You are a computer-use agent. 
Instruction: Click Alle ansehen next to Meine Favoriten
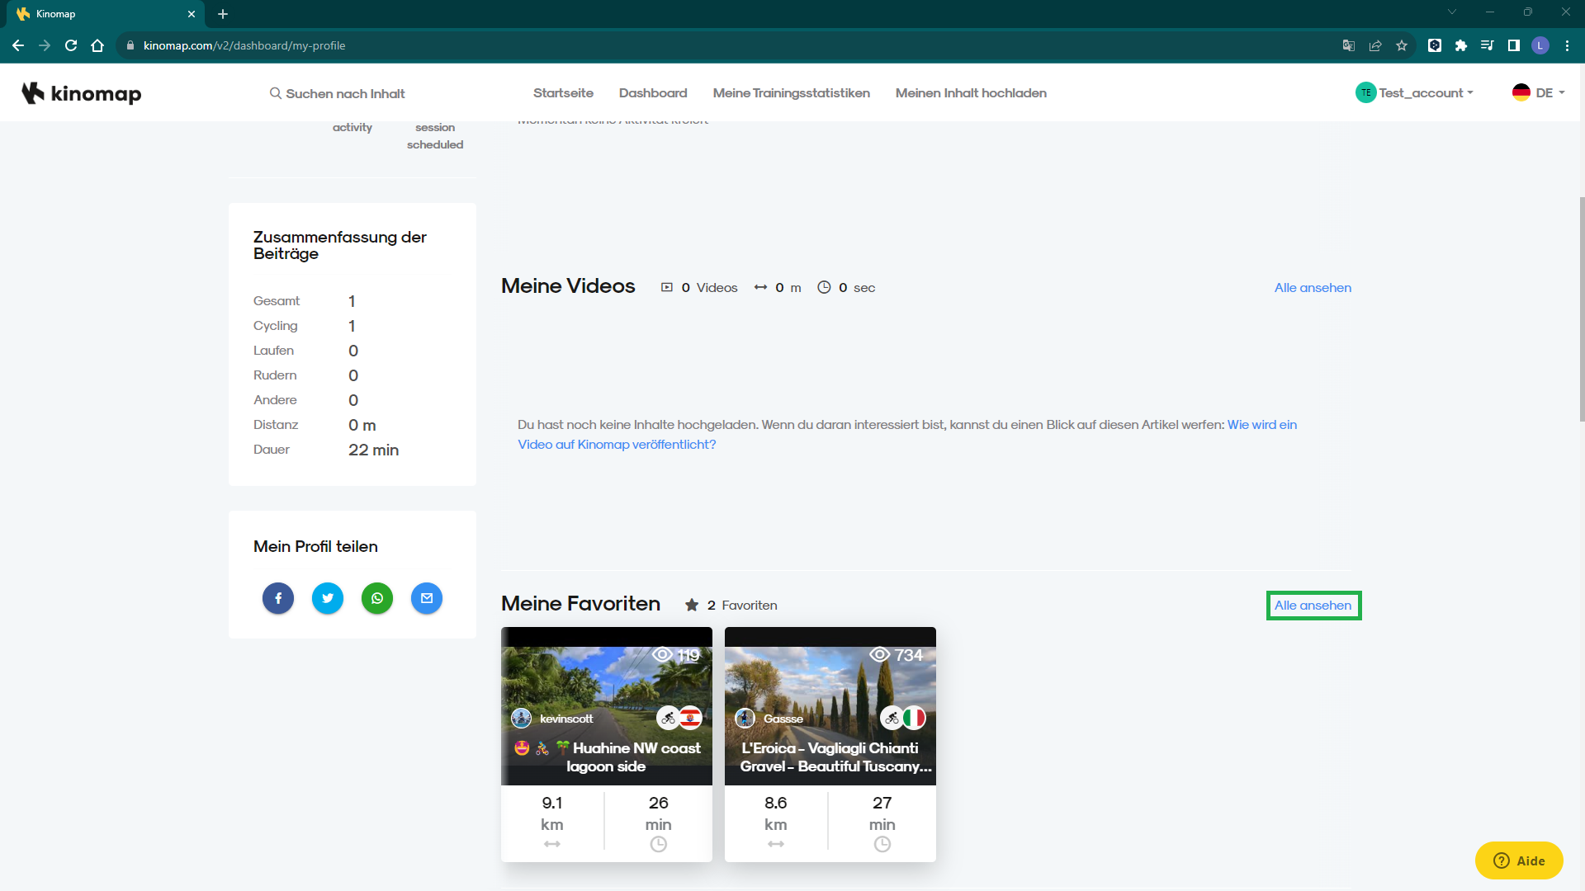point(1313,606)
